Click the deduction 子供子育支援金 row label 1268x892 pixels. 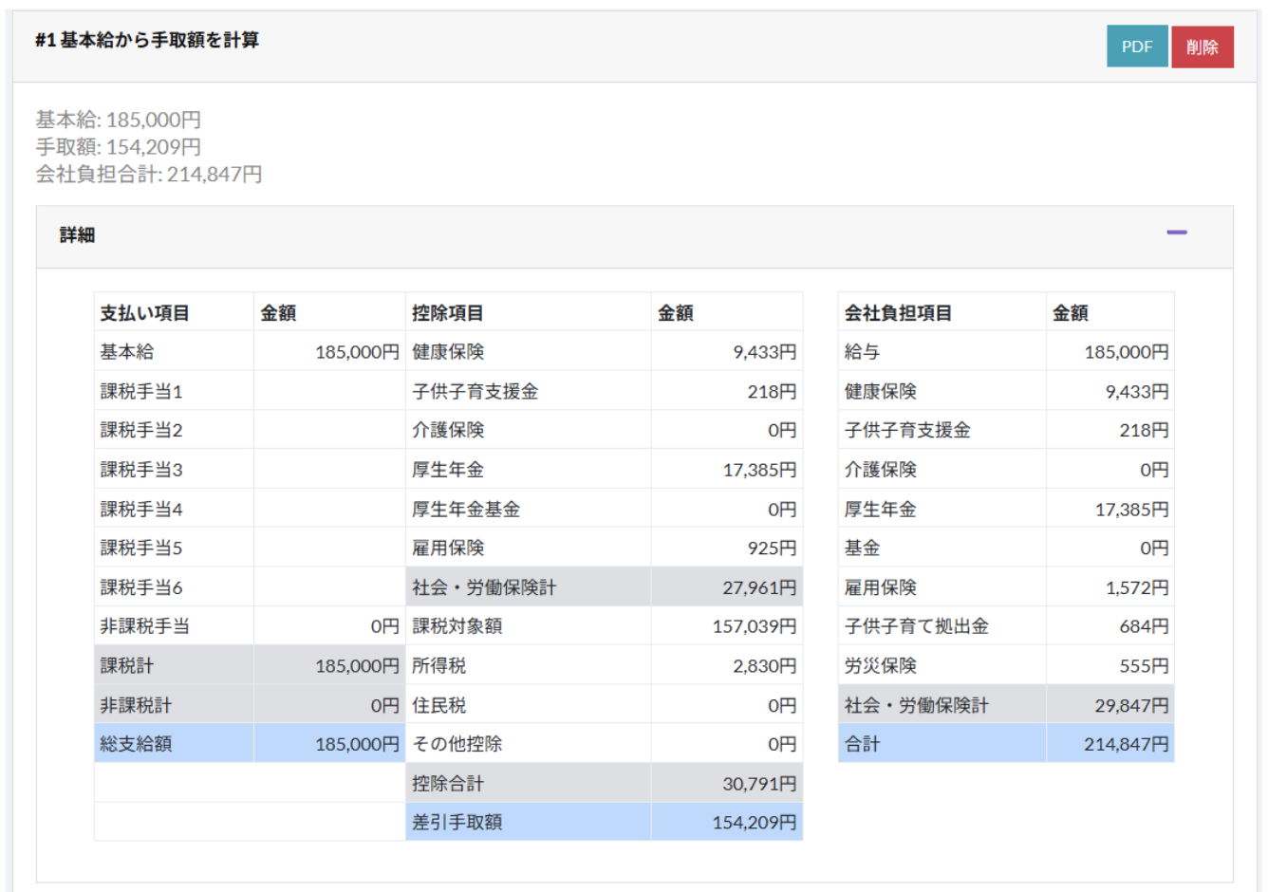click(475, 391)
